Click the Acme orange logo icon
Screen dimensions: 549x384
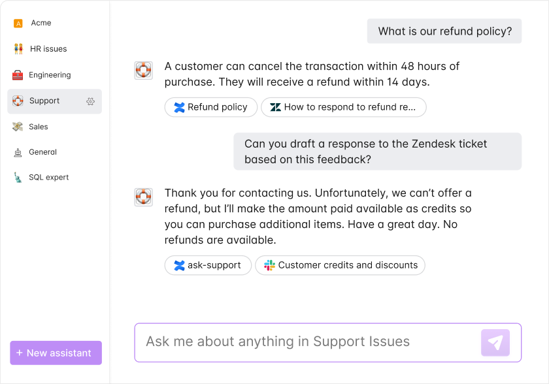(18, 24)
